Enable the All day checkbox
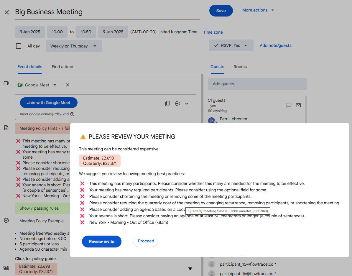 click(x=19, y=46)
